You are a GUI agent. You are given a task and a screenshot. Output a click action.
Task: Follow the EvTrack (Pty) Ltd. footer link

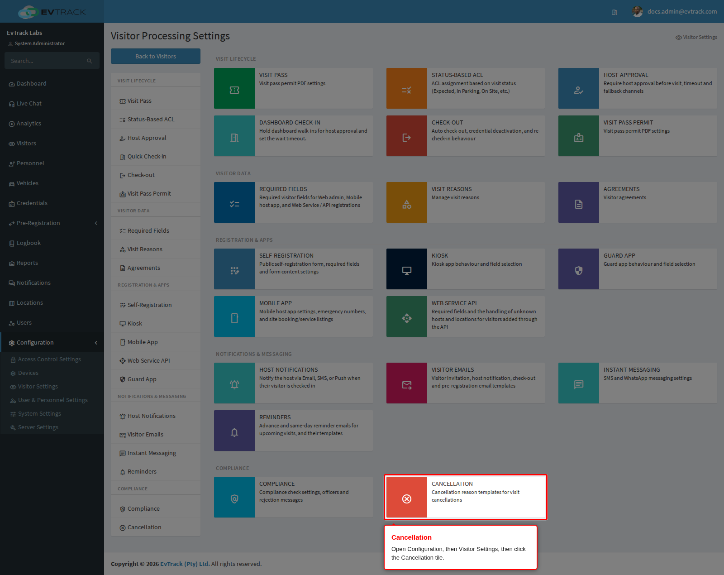click(x=185, y=564)
